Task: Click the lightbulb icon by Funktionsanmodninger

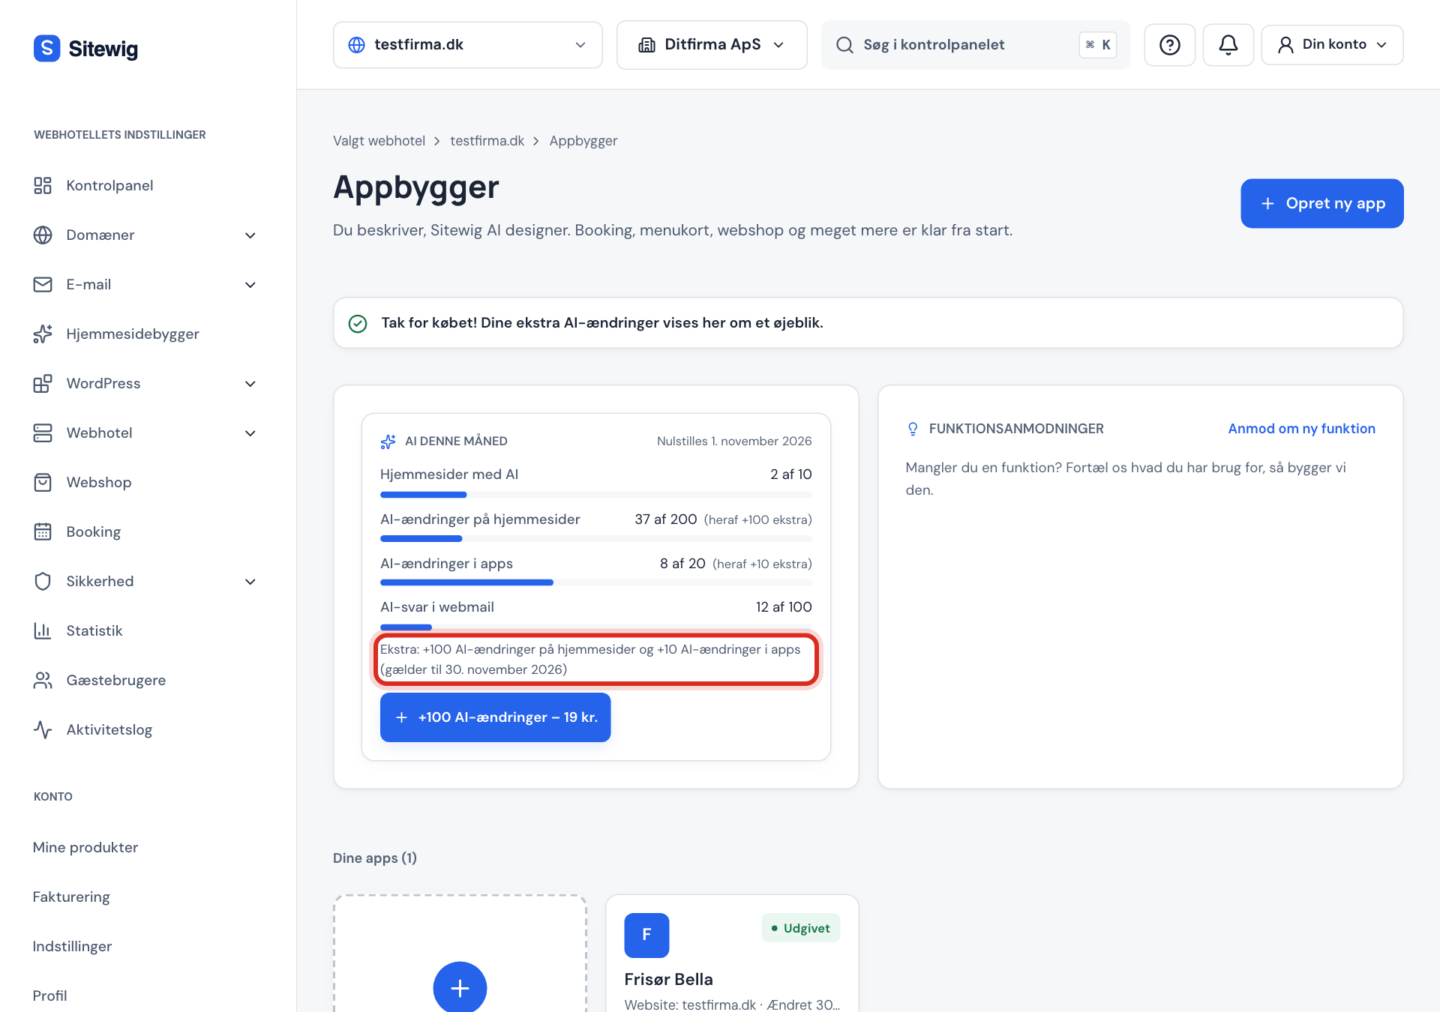Action: [913, 429]
